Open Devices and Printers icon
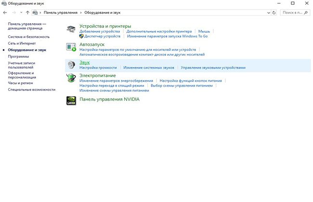The image size is (313, 202). coord(71,29)
